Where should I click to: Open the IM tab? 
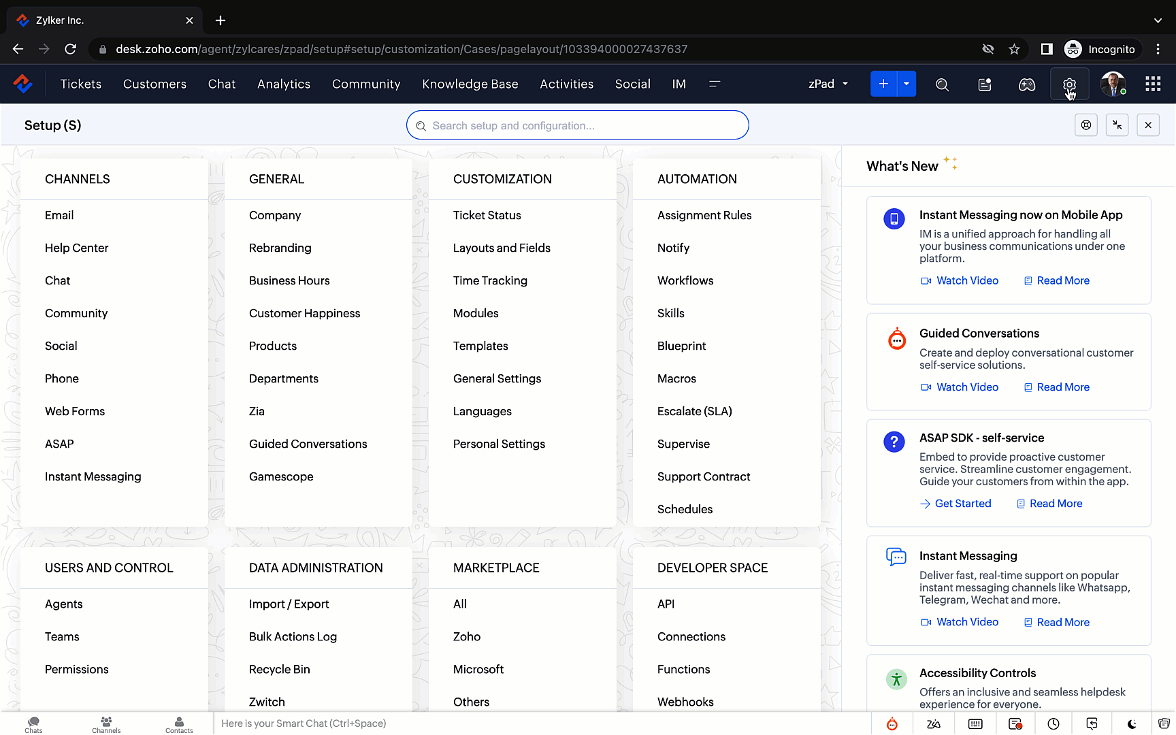(679, 84)
